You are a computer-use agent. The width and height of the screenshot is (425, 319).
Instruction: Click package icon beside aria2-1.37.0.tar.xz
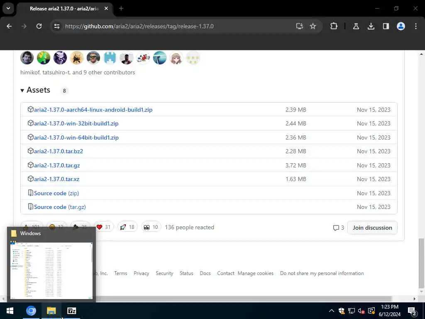(31, 179)
